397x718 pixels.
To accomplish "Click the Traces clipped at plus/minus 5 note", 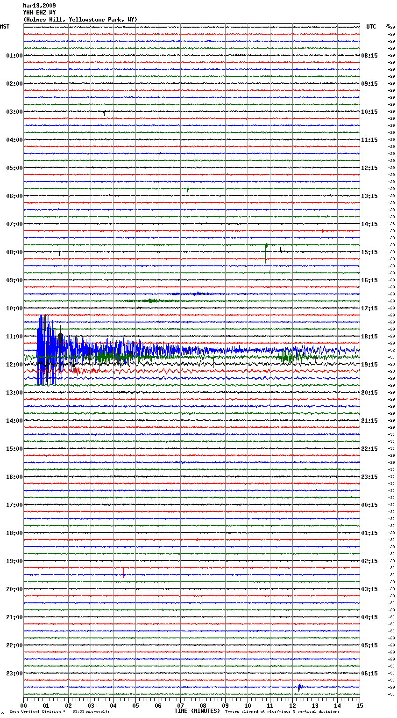I will (282, 712).
